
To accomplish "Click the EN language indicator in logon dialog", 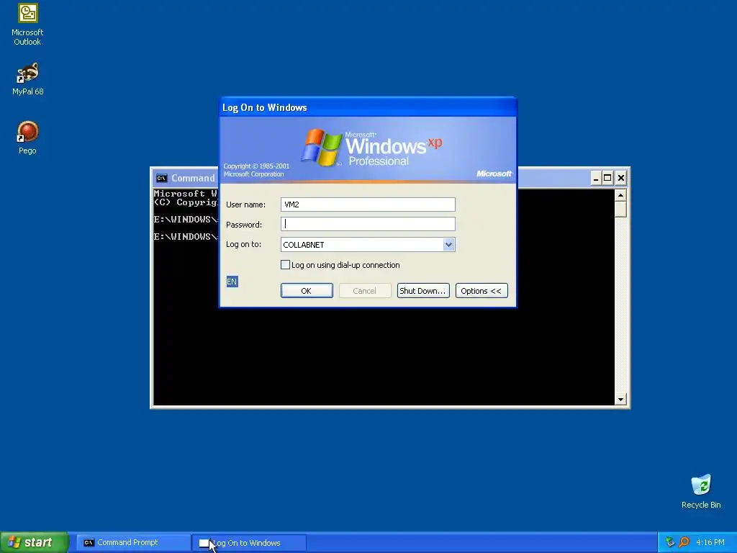I will [x=232, y=282].
